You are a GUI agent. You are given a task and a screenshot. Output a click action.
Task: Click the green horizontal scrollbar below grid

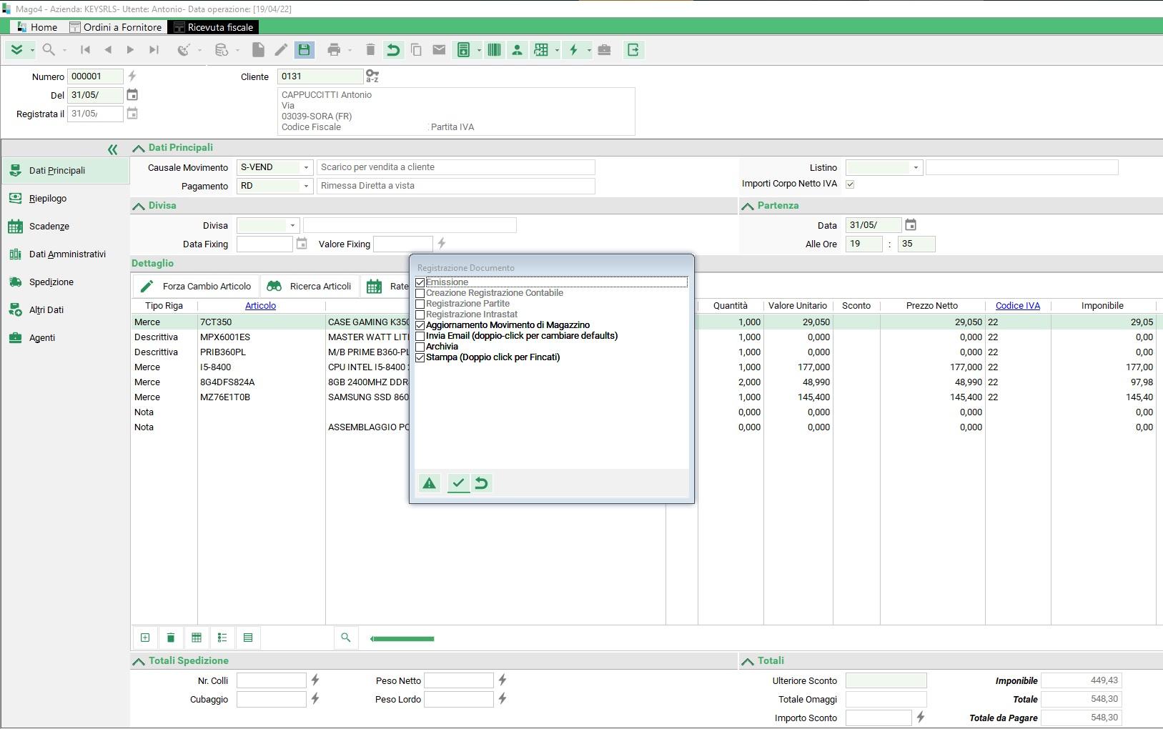pos(402,639)
